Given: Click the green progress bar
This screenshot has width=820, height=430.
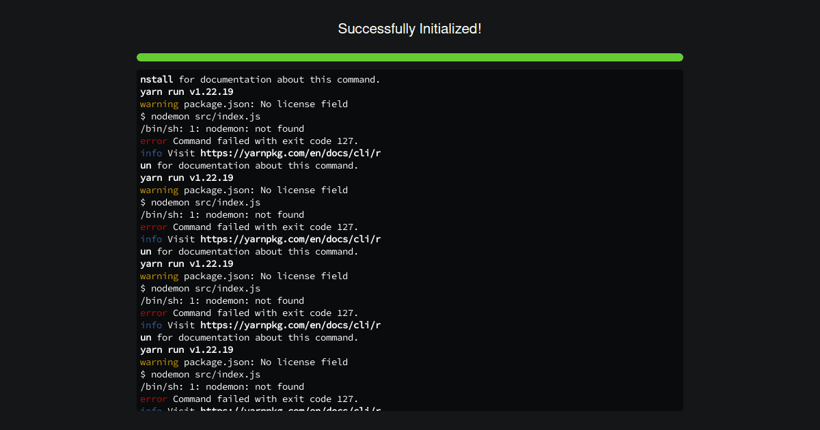Looking at the screenshot, I should tap(409, 57).
